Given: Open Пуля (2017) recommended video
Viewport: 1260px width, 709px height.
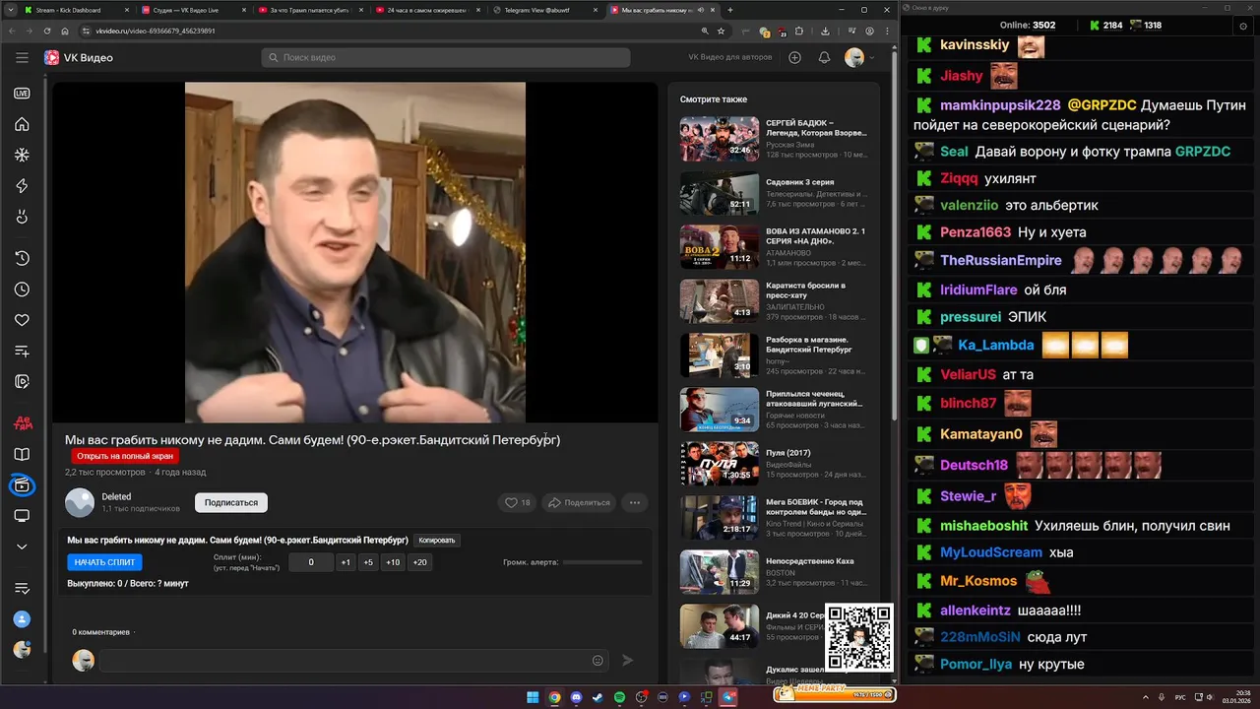Looking at the screenshot, I should pos(773,463).
